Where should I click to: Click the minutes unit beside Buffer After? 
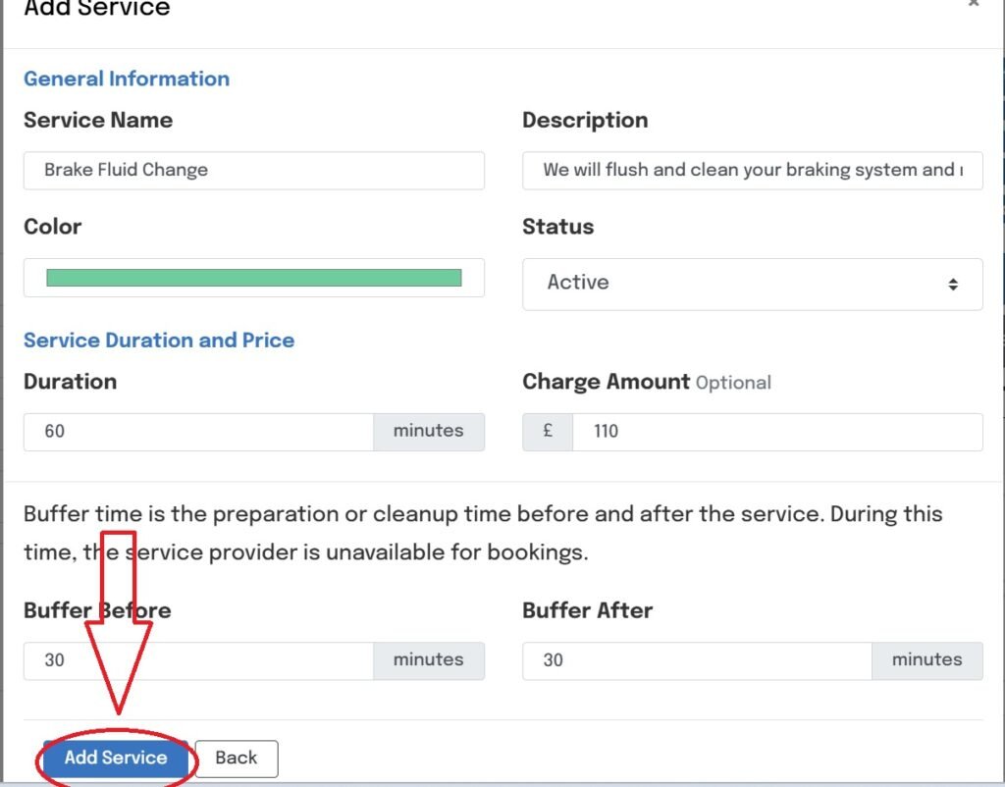tap(927, 660)
